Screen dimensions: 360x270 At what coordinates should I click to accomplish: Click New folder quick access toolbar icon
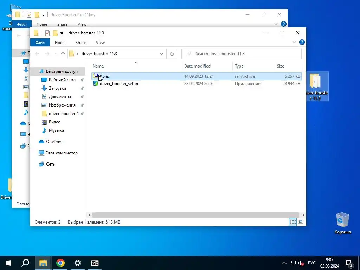[55, 33]
